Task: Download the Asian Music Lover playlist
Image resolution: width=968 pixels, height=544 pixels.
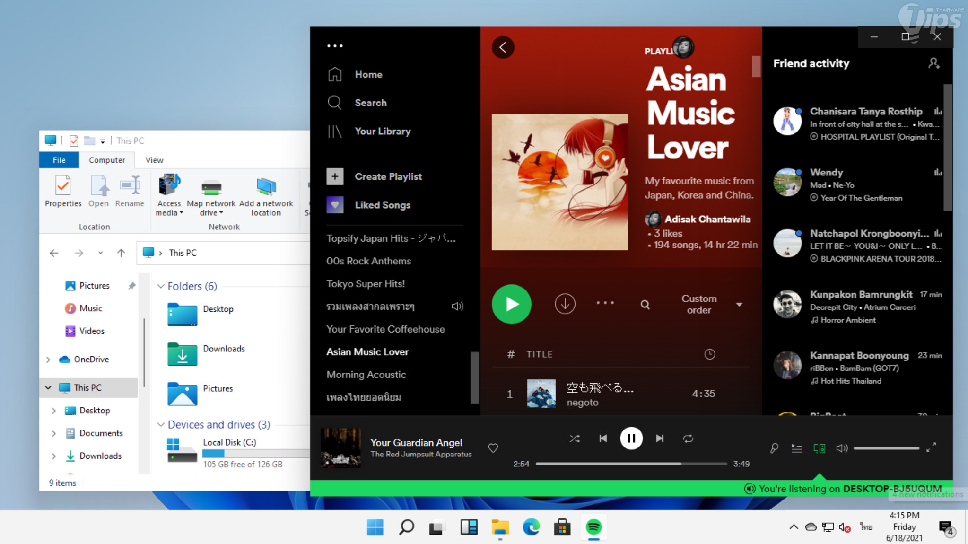Action: (565, 304)
